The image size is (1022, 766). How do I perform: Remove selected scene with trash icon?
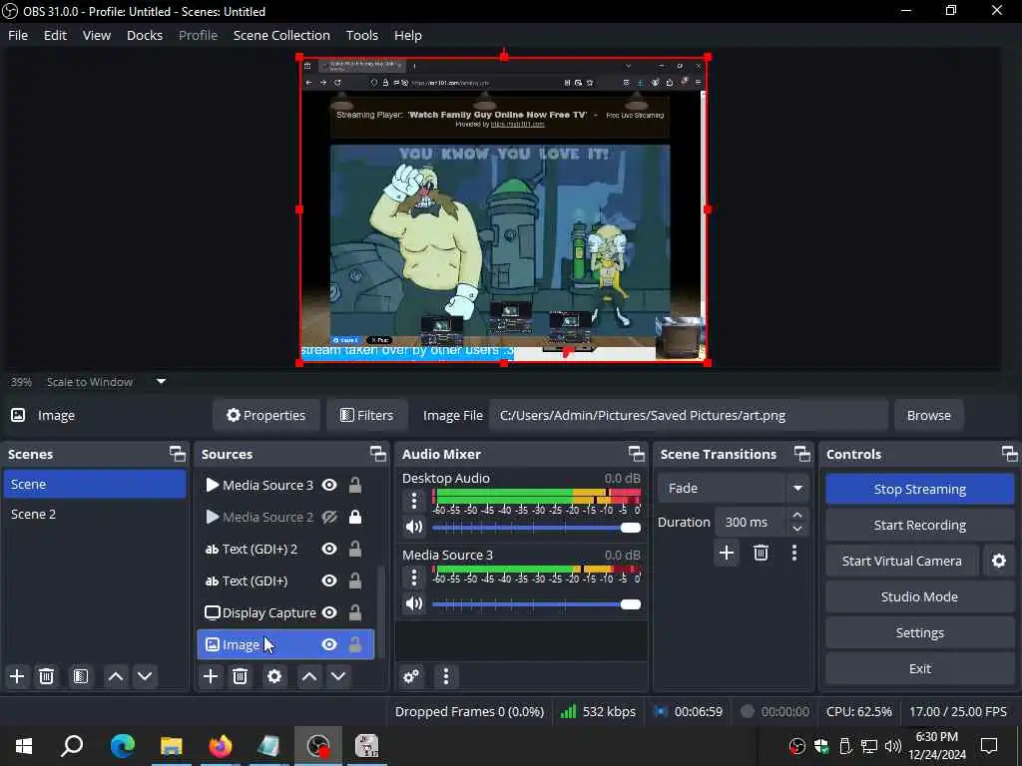coord(46,676)
